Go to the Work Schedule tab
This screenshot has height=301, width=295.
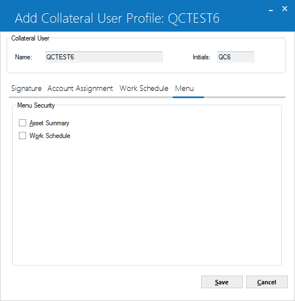144,89
